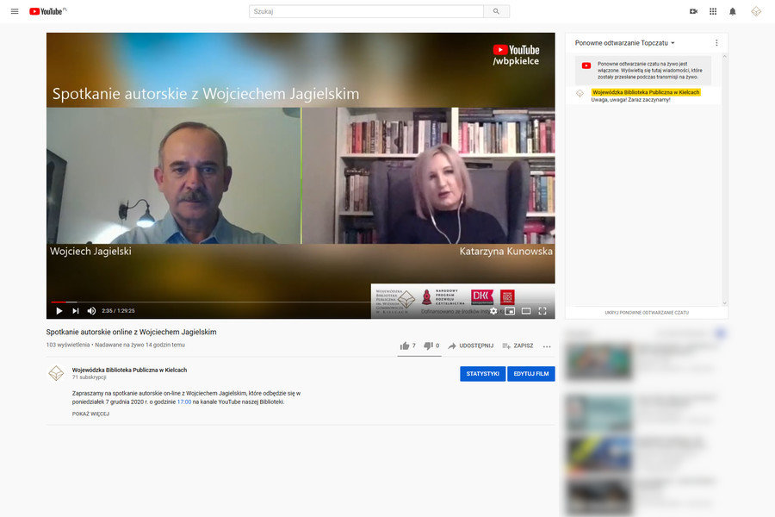Open player settings gear
The image size is (775, 517).
coord(493,311)
